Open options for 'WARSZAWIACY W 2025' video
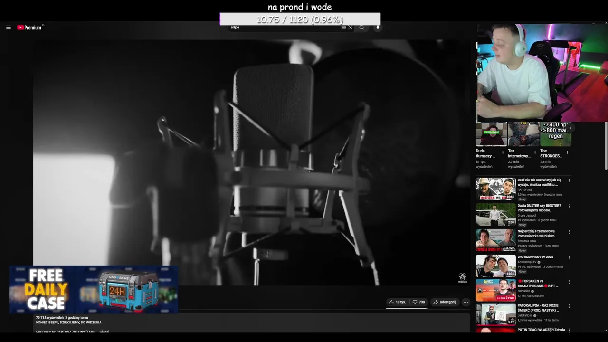608x342 pixels. (570, 257)
